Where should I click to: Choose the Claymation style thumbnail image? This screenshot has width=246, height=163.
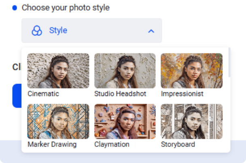click(125, 121)
